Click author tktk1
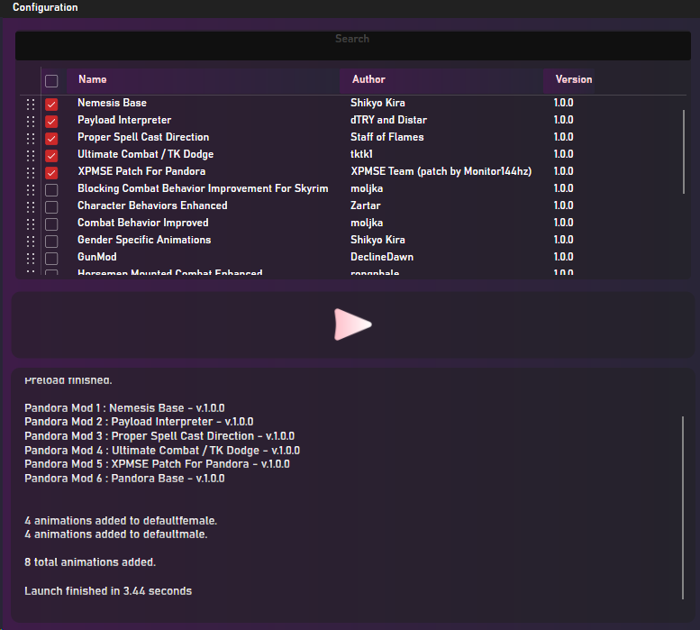This screenshot has height=630, width=700. click(361, 154)
